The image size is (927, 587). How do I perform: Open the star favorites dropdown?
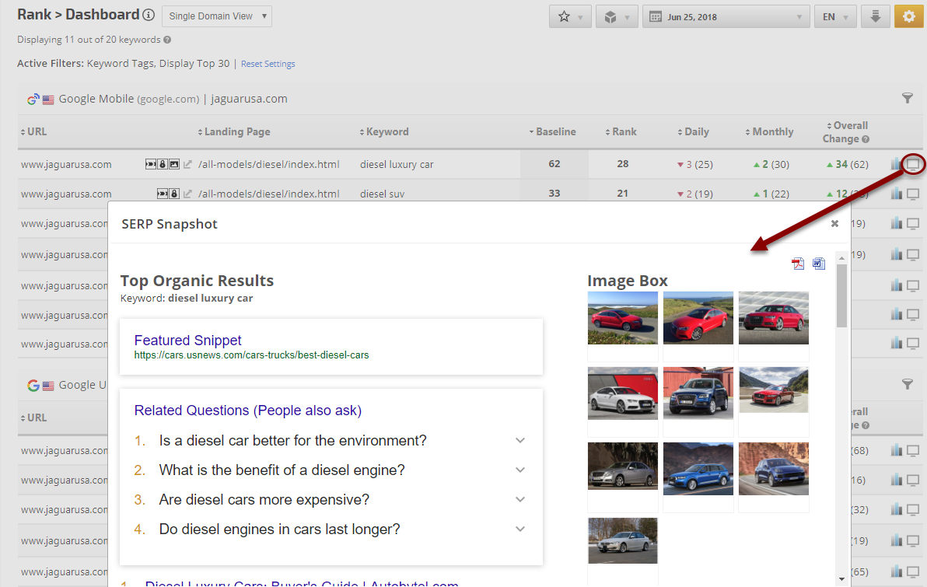(x=570, y=16)
